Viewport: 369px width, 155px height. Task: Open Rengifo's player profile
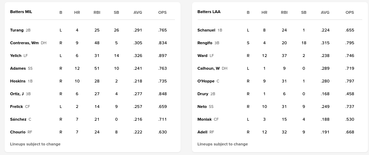click(205, 43)
